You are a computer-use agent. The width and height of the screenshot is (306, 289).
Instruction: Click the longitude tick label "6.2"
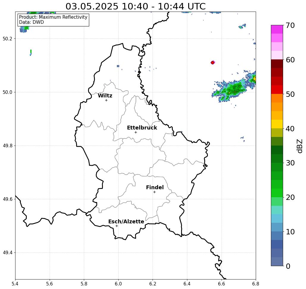(153, 284)
